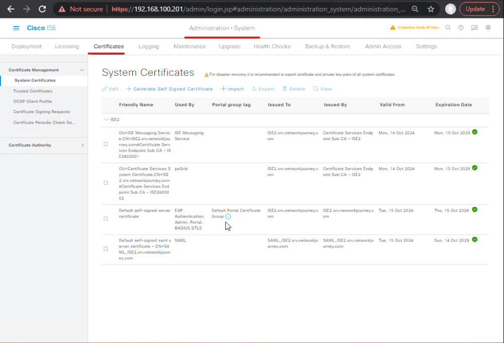
Task: Collapse the Certificate Management section
Action: (x=81, y=70)
